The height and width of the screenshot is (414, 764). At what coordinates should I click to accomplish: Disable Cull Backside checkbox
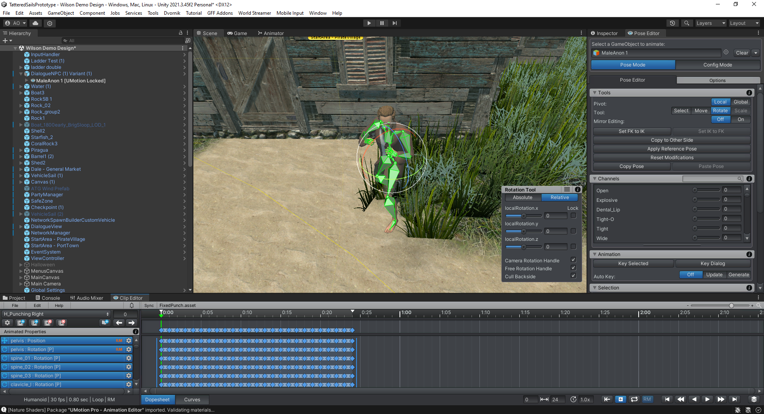coord(573,276)
